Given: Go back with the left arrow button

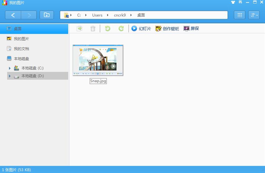Looking at the screenshot, I should 13,15.
